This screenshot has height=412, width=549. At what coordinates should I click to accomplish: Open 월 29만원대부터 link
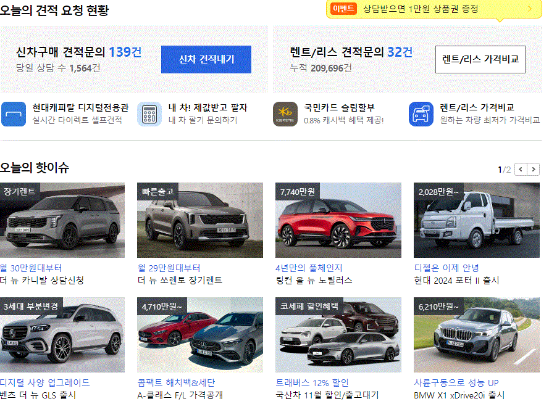tap(169, 268)
